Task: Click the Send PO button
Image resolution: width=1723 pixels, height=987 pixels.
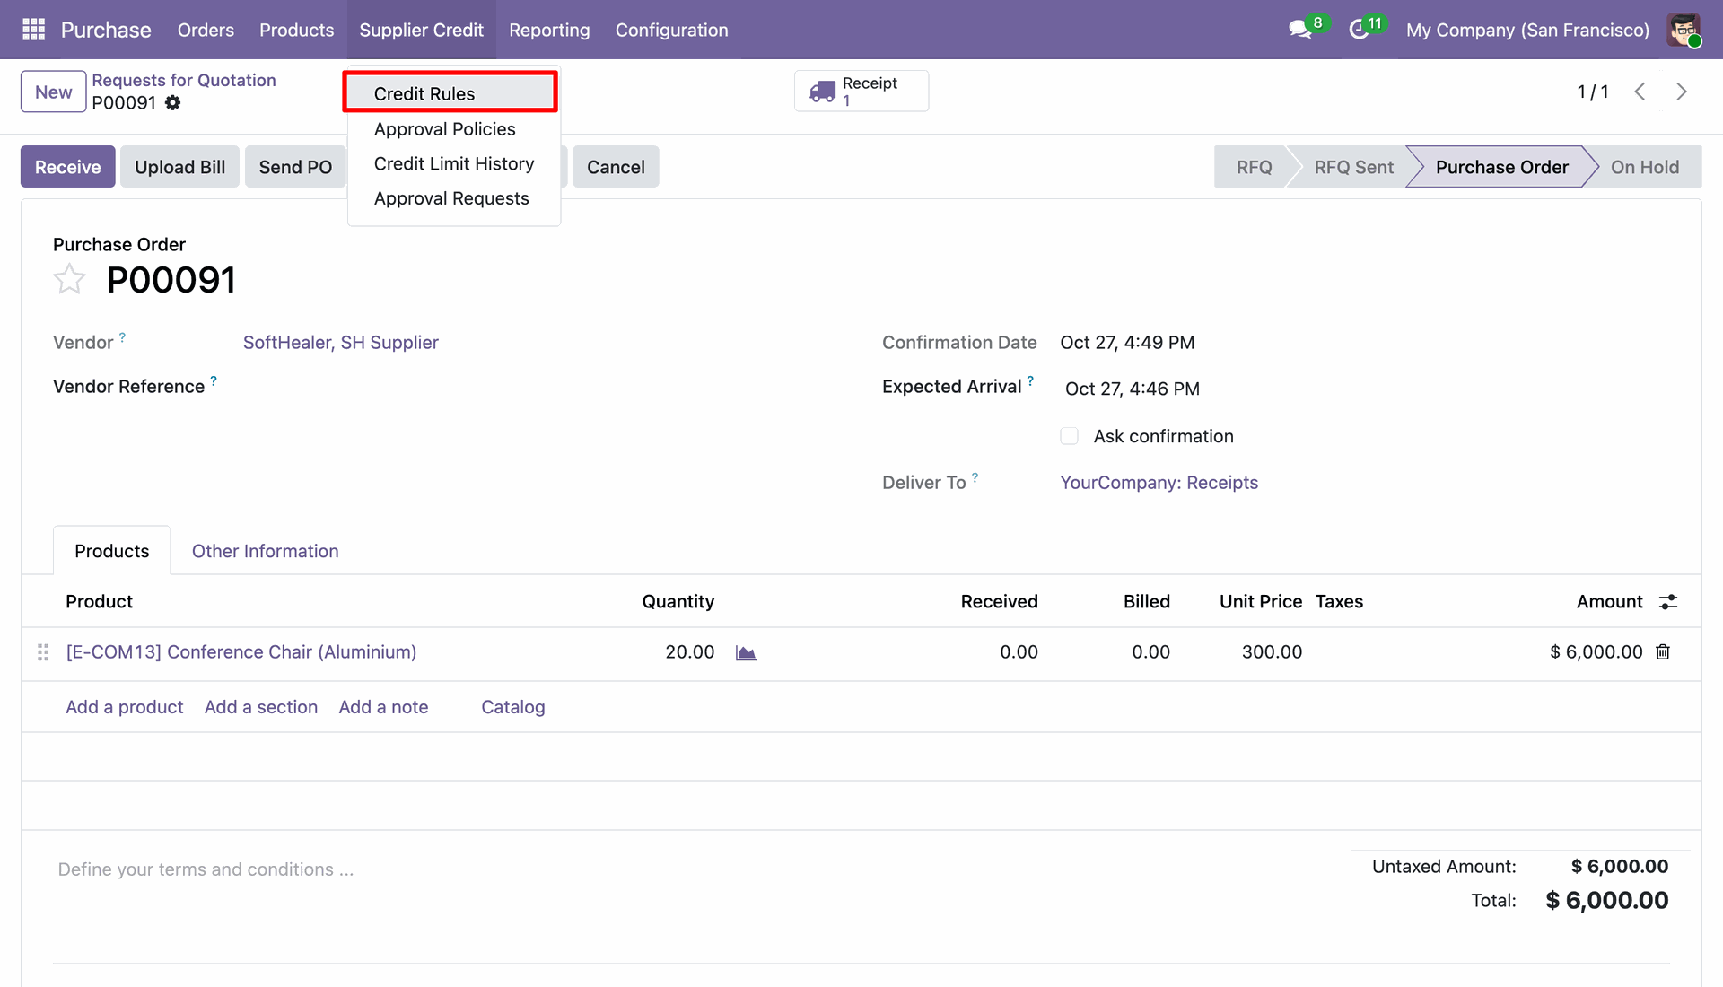Action: (x=295, y=167)
